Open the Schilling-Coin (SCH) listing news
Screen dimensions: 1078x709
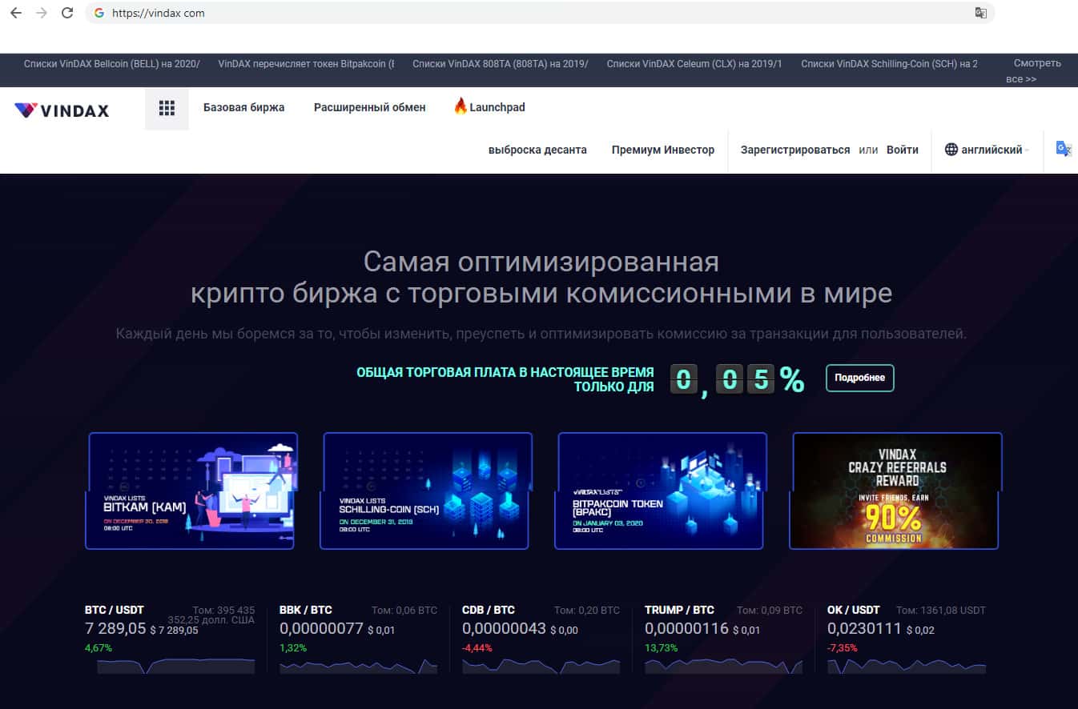[x=889, y=63]
